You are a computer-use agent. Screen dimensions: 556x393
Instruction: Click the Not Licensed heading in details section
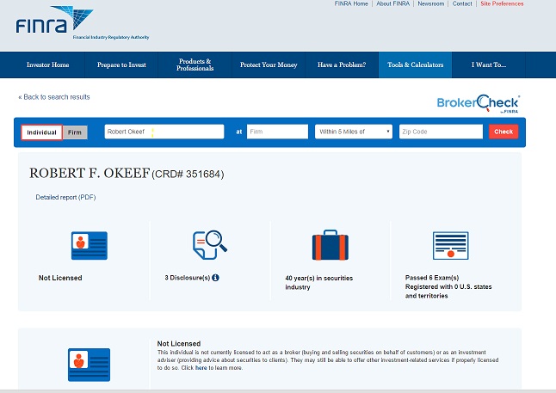pos(179,343)
